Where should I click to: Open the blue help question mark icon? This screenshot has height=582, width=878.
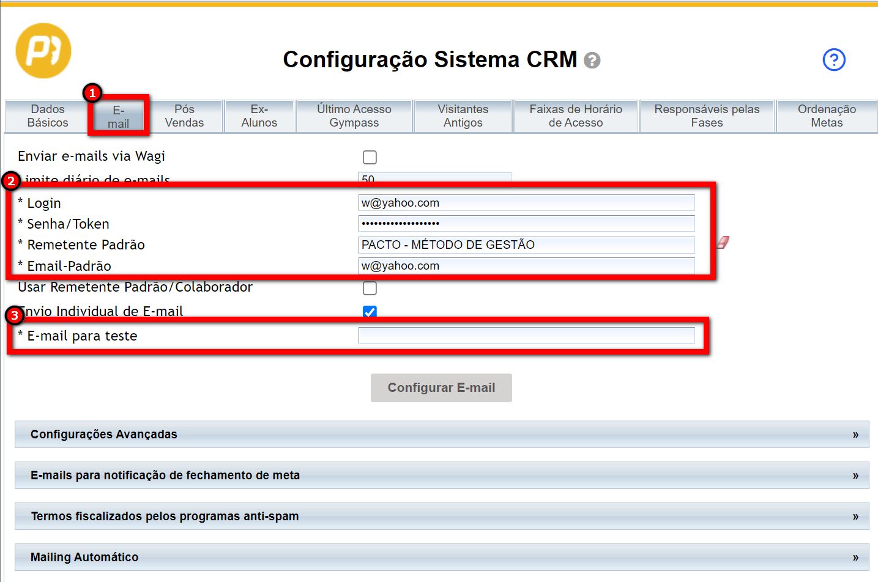click(833, 60)
